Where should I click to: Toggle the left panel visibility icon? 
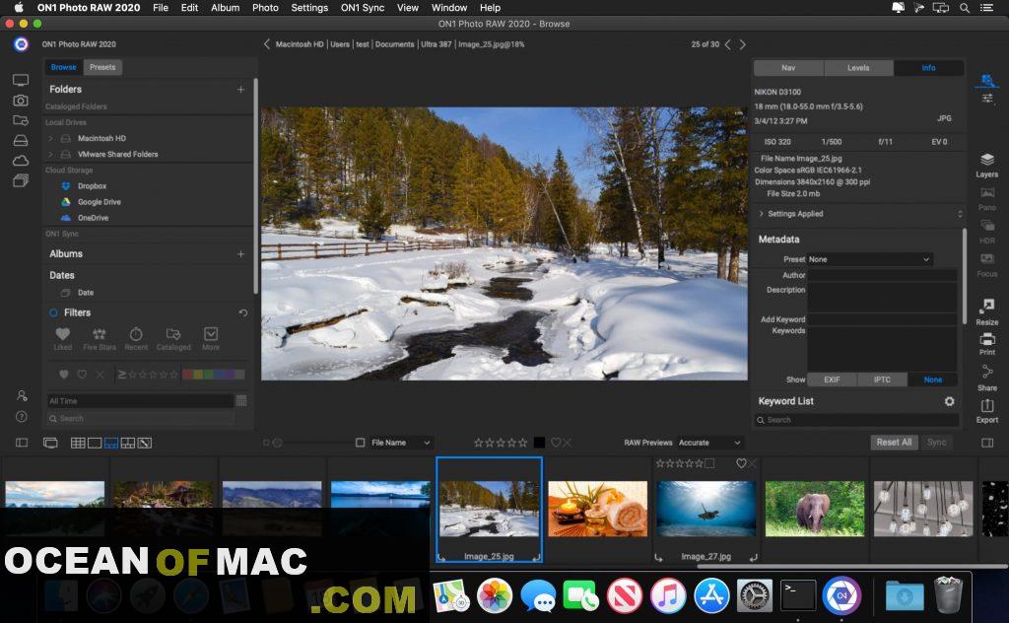(x=22, y=443)
